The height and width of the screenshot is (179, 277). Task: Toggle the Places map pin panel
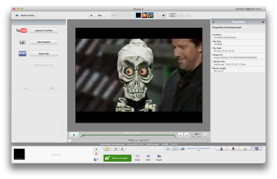click(x=233, y=149)
